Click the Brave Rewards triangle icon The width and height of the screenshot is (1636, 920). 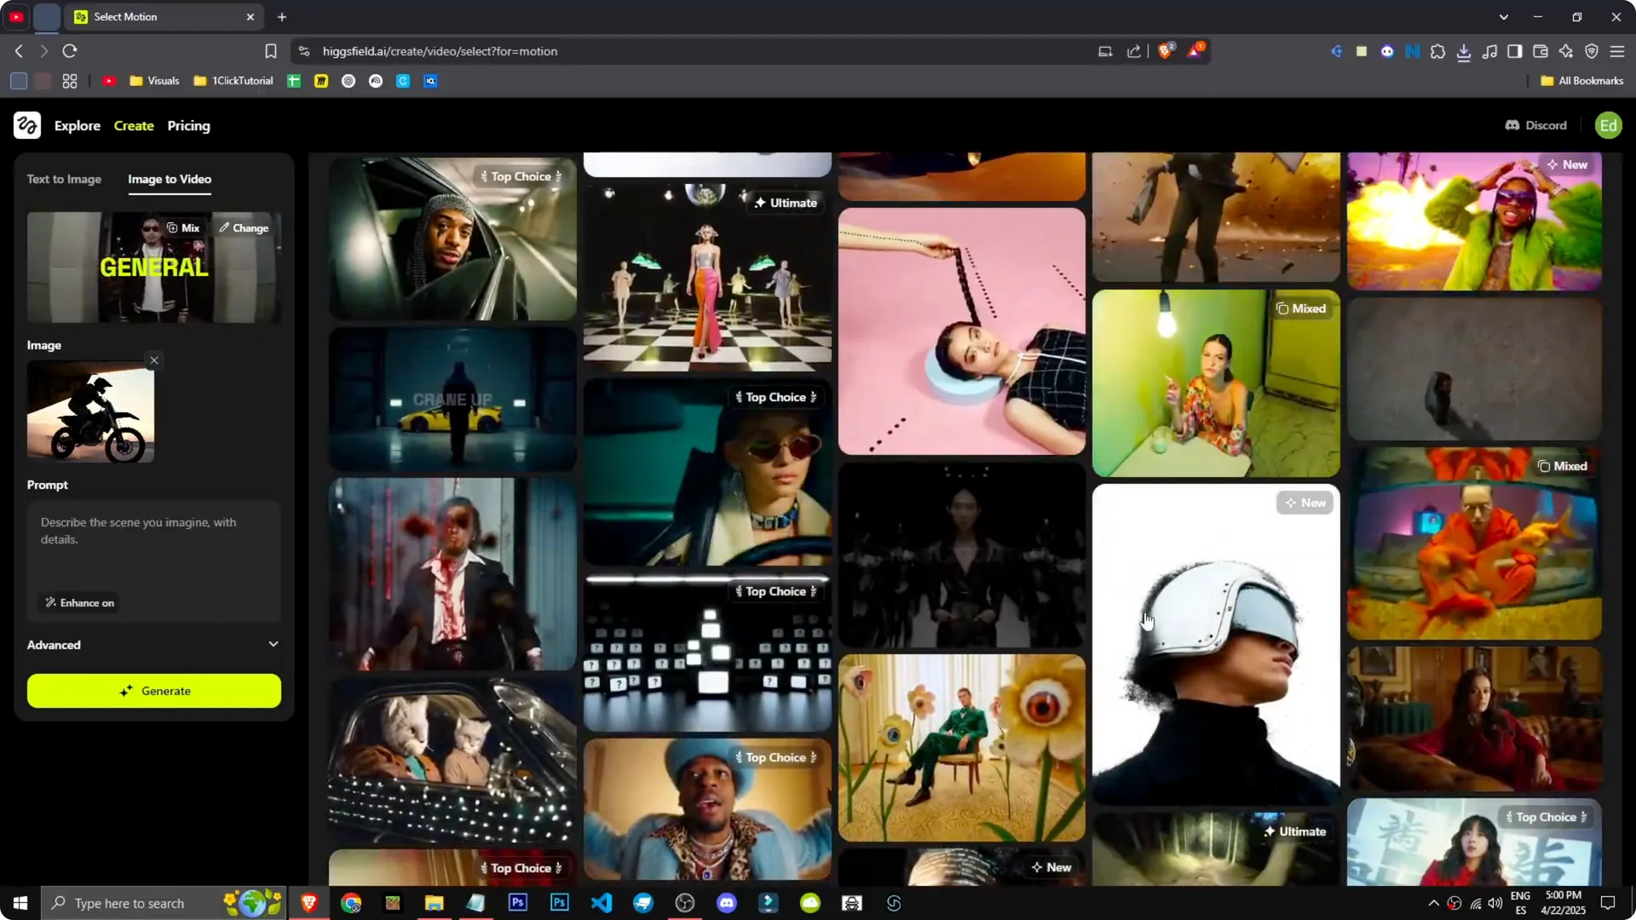[1195, 51]
